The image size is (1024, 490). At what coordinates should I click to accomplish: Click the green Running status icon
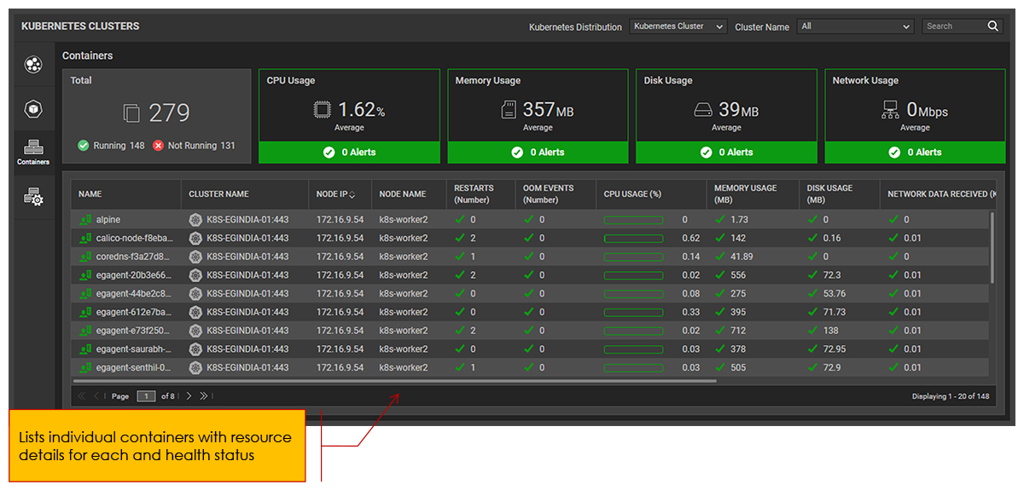point(83,146)
